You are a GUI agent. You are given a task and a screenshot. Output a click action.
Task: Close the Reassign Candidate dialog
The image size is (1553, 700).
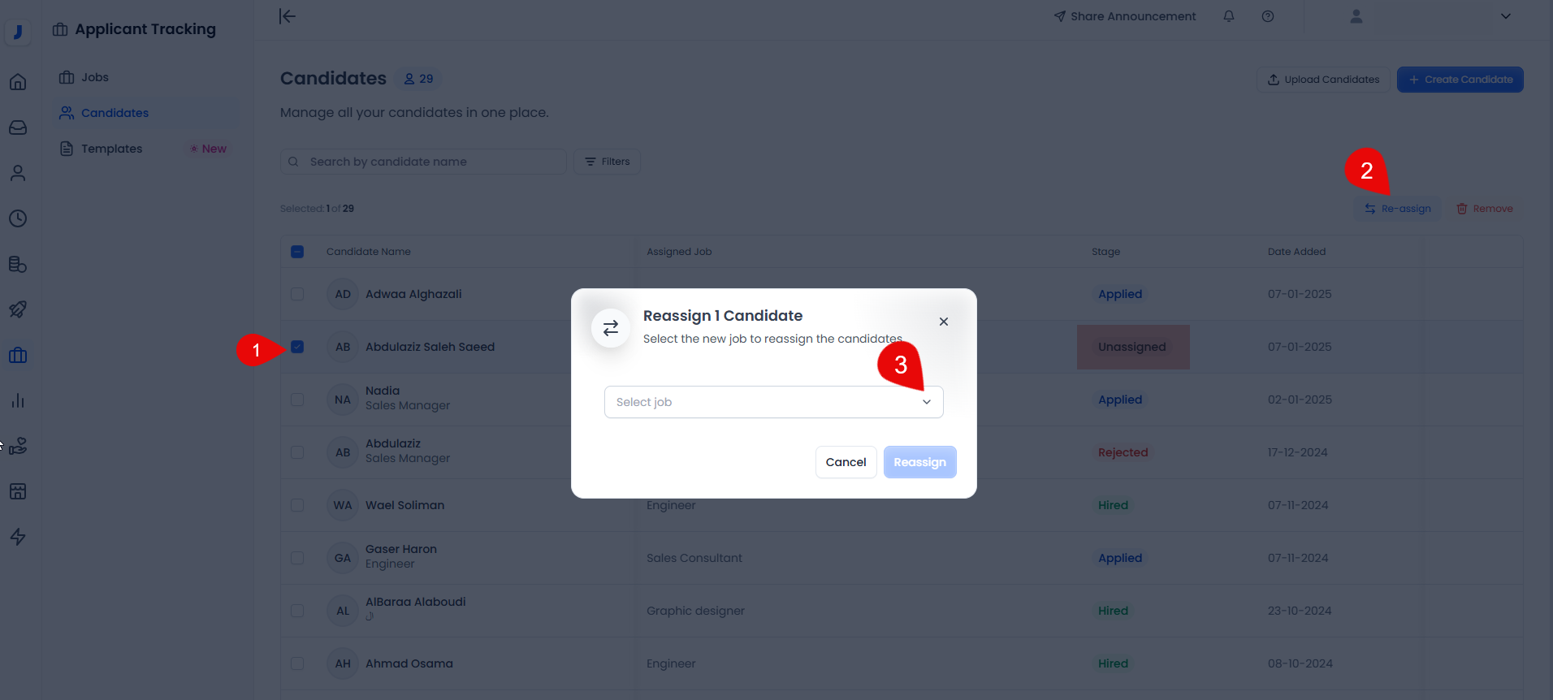[x=944, y=322]
